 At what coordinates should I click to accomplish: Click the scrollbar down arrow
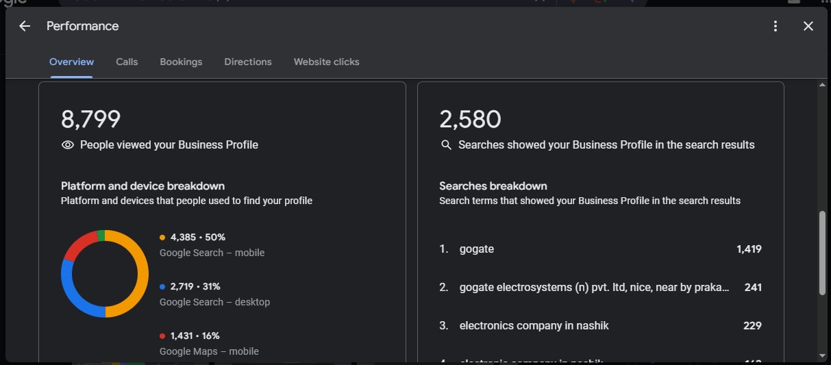(x=823, y=355)
